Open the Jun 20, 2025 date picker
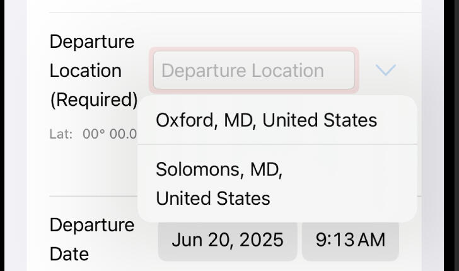This screenshot has width=459, height=271. pyautogui.click(x=227, y=240)
